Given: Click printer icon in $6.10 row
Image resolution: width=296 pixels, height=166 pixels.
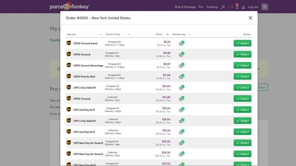Looking at the screenshot, I should pos(182,43).
